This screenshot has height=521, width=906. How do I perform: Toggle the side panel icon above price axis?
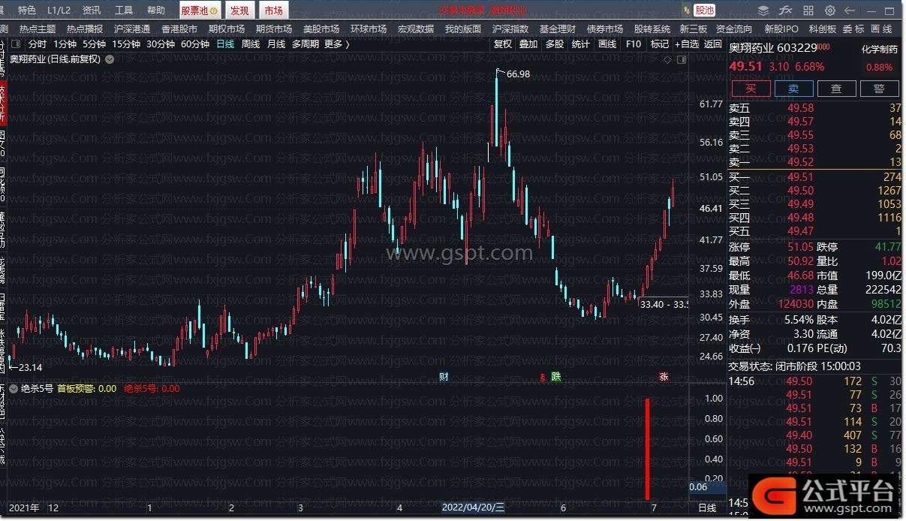(x=682, y=59)
